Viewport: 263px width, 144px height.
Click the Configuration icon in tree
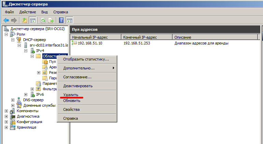pyautogui.click(x=13, y=122)
